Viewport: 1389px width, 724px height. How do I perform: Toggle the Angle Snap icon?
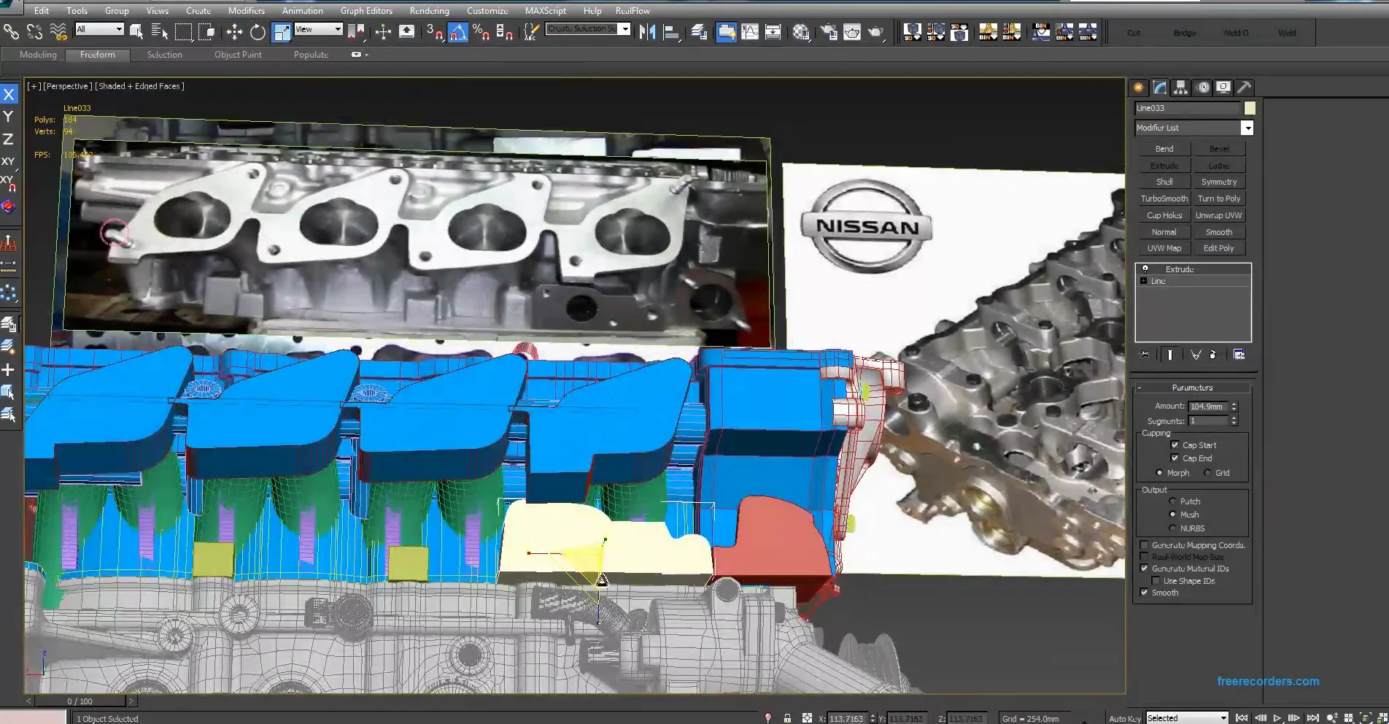click(458, 31)
